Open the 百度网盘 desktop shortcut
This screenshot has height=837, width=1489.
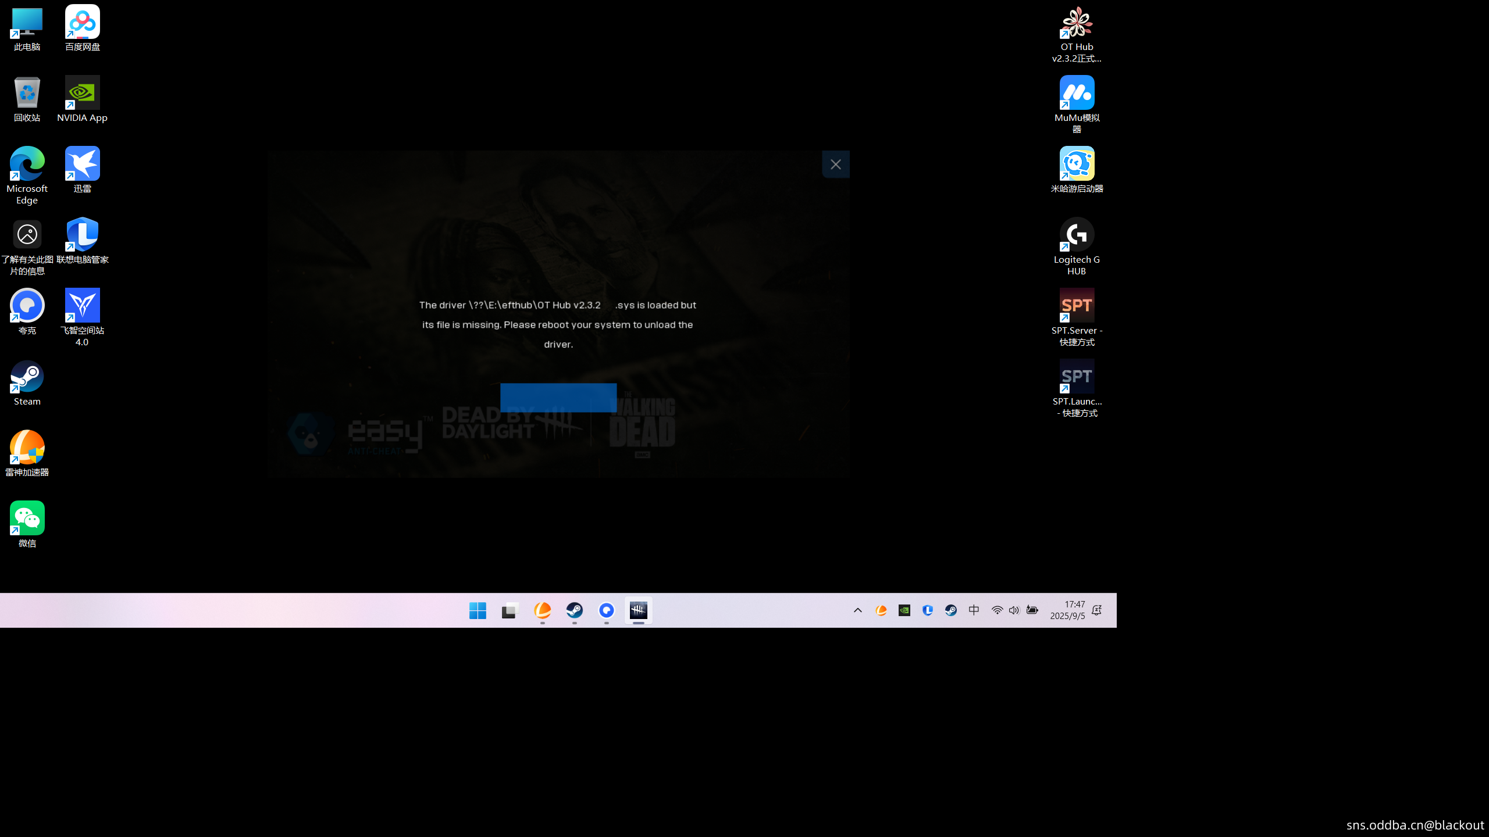(x=83, y=29)
